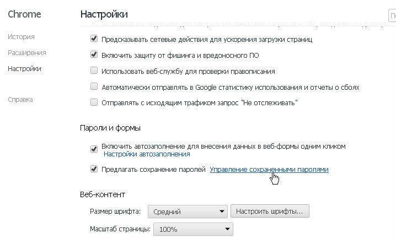Viewport: 396px width, 244px height.
Task: Open Расширения in the left sidebar
Action: pos(26,53)
